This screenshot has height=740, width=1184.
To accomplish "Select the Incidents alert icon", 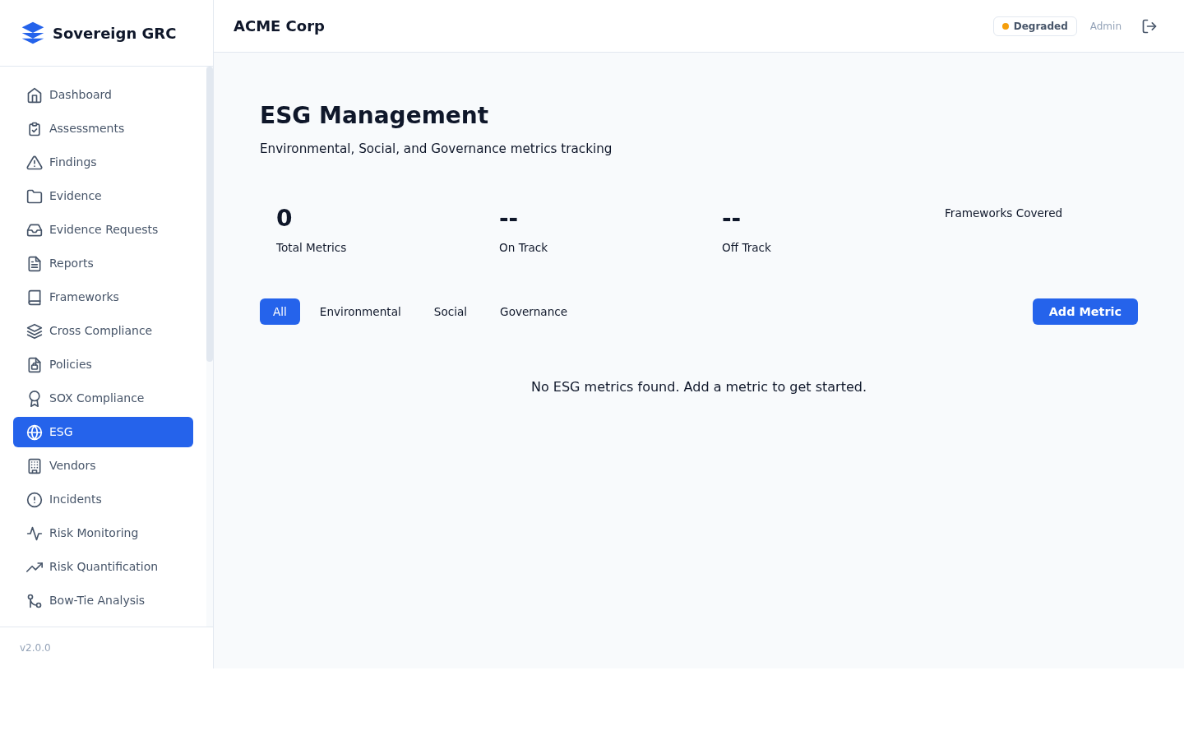I will [x=35, y=499].
